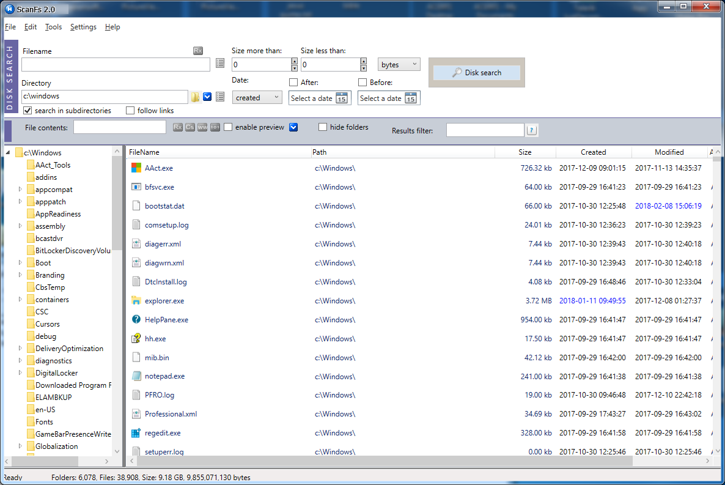725x485 pixels.
Task: Open the filename history list icon
Action: point(220,64)
